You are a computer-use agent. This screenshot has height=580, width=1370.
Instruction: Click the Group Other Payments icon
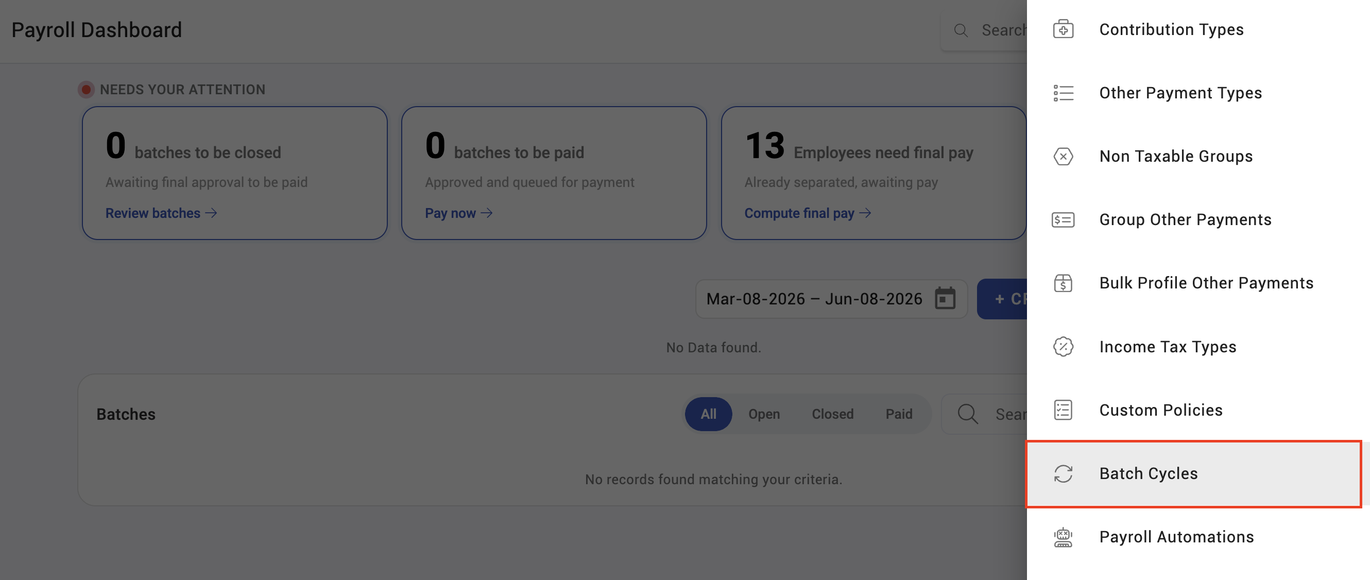(x=1063, y=219)
